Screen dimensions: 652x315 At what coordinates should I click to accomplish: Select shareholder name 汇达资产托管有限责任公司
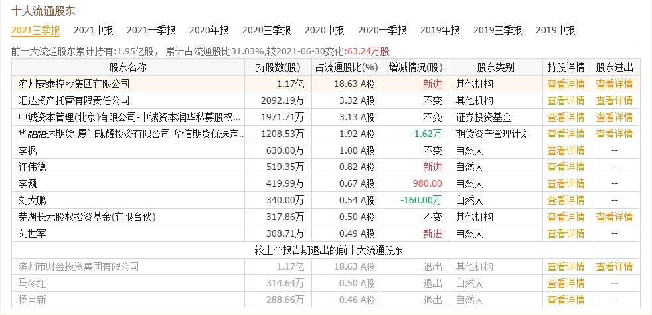coord(74,101)
